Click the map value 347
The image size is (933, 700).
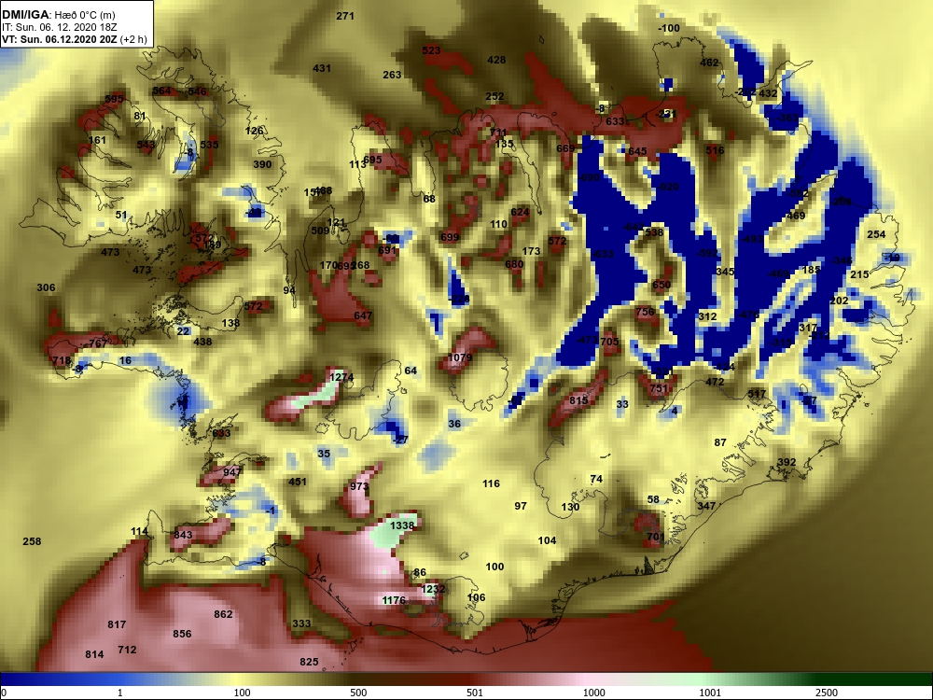(x=706, y=506)
